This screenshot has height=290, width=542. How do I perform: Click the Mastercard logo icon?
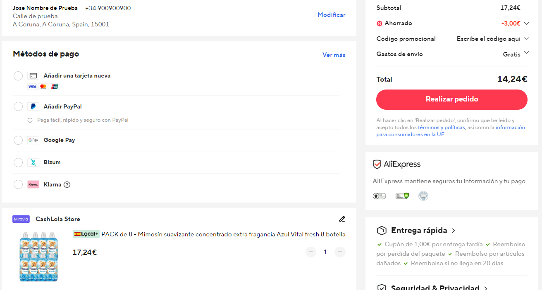click(x=43, y=87)
